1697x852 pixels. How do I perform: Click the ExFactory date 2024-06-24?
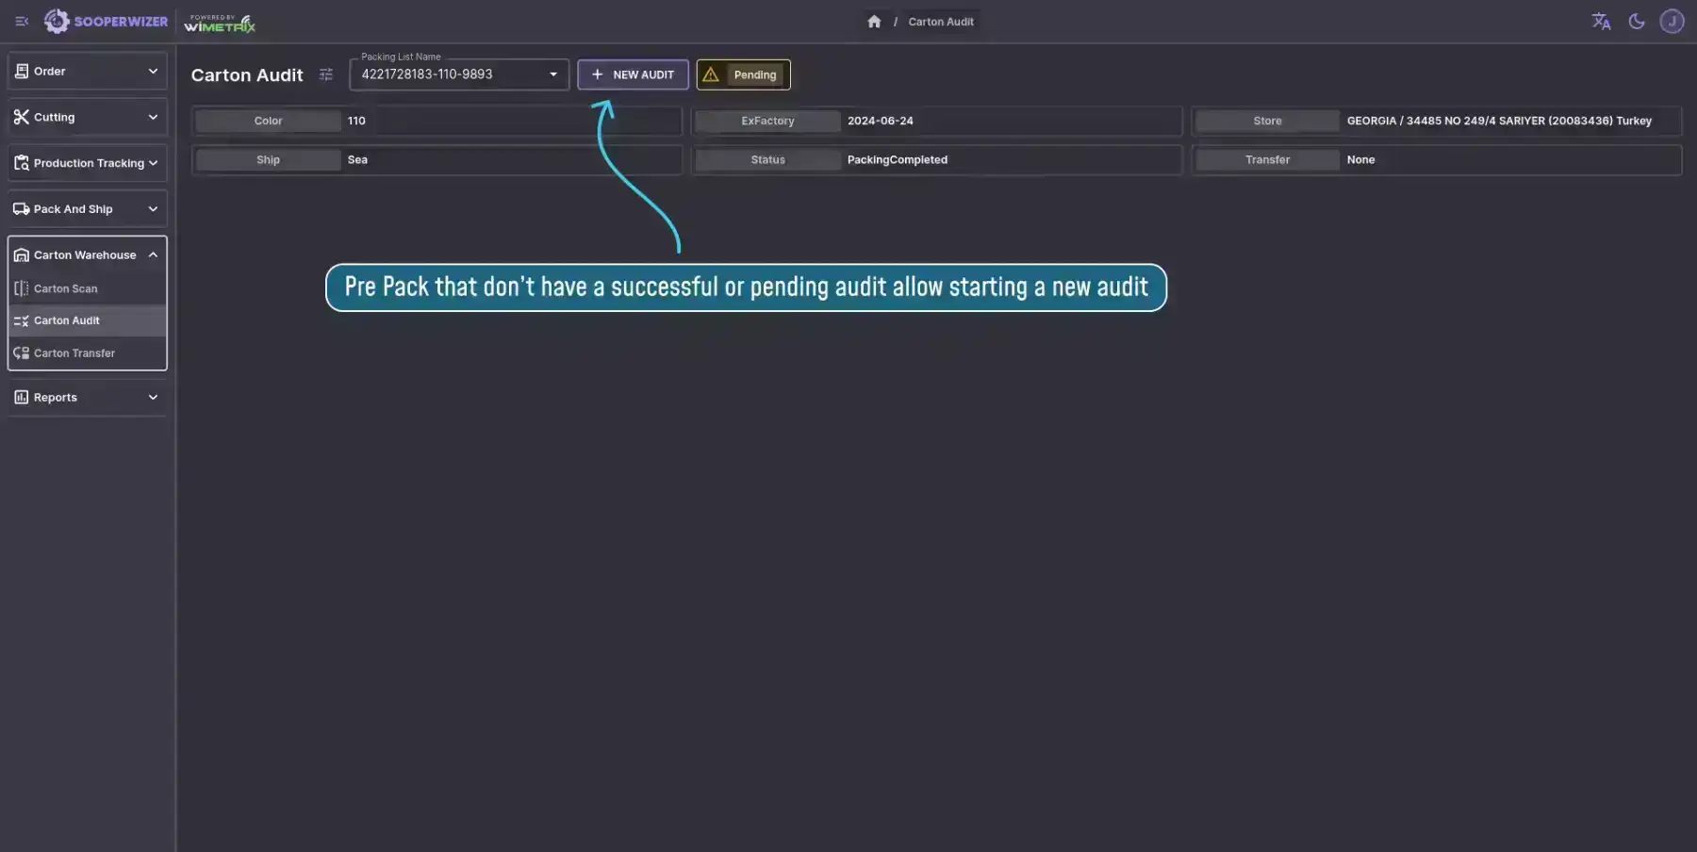[881, 121]
